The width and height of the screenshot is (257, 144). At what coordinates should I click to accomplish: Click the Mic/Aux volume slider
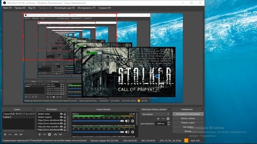[x=98, y=121]
